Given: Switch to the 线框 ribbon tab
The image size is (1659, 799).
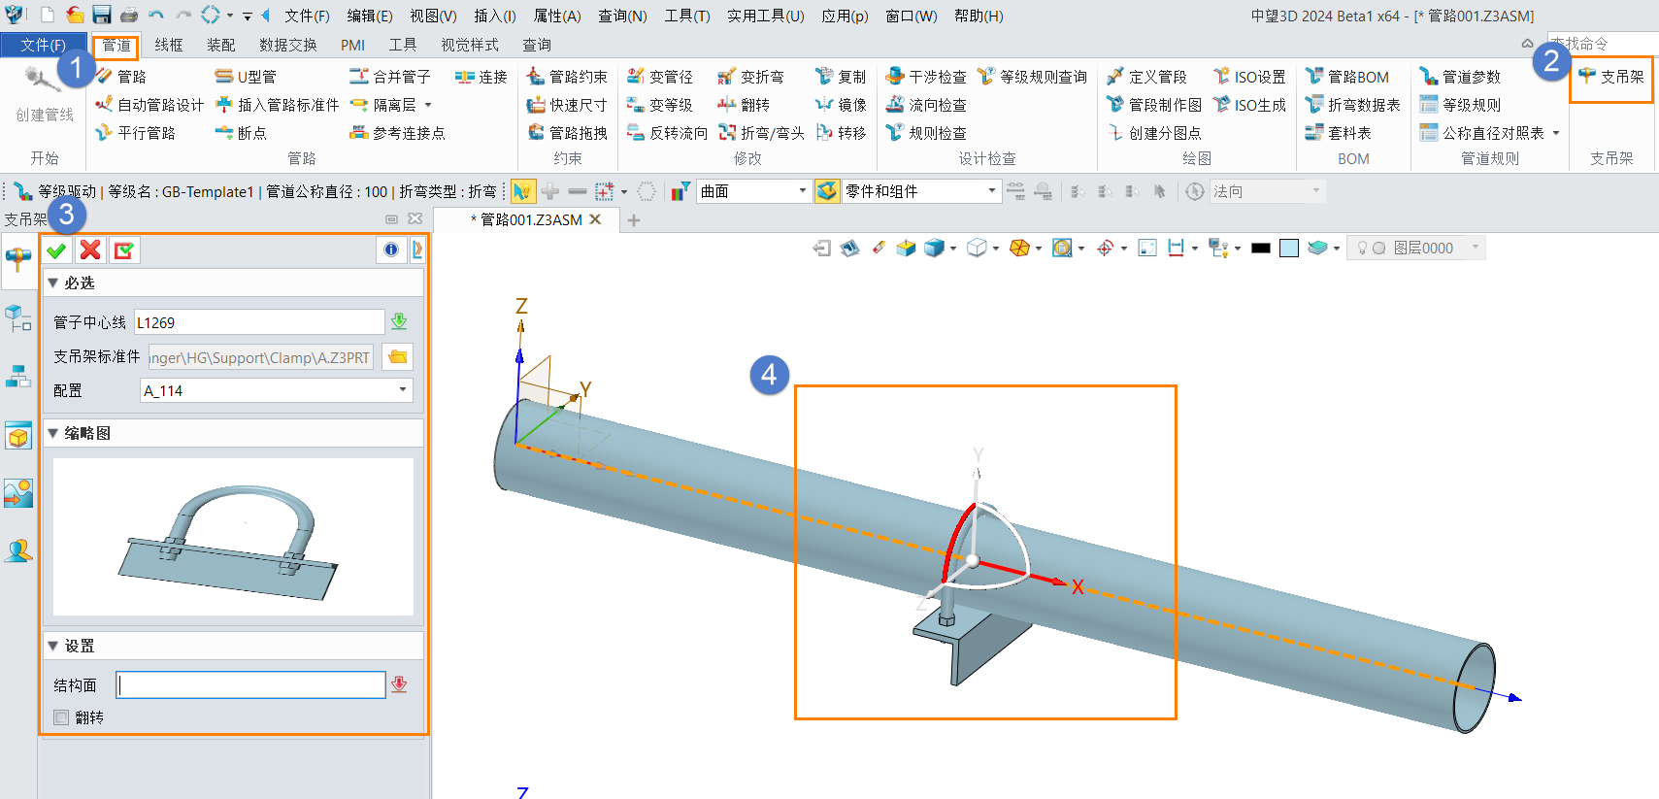Looking at the screenshot, I should coord(169,45).
